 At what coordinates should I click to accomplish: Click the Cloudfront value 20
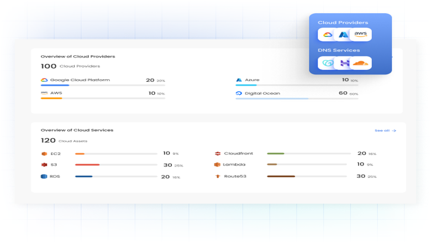tap(362, 153)
